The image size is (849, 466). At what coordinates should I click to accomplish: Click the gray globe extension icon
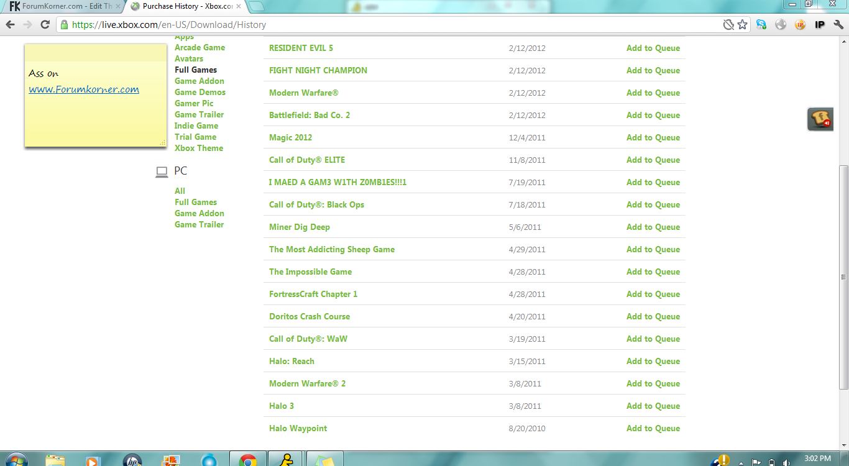pos(781,25)
